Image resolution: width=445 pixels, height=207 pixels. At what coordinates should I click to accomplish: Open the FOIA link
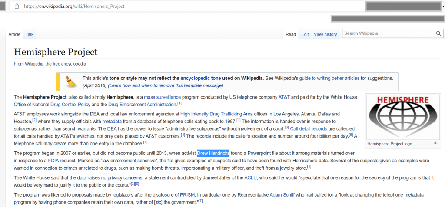point(53,161)
